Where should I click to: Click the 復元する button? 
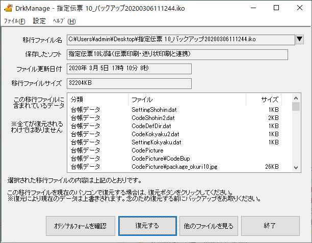[x=147, y=226]
